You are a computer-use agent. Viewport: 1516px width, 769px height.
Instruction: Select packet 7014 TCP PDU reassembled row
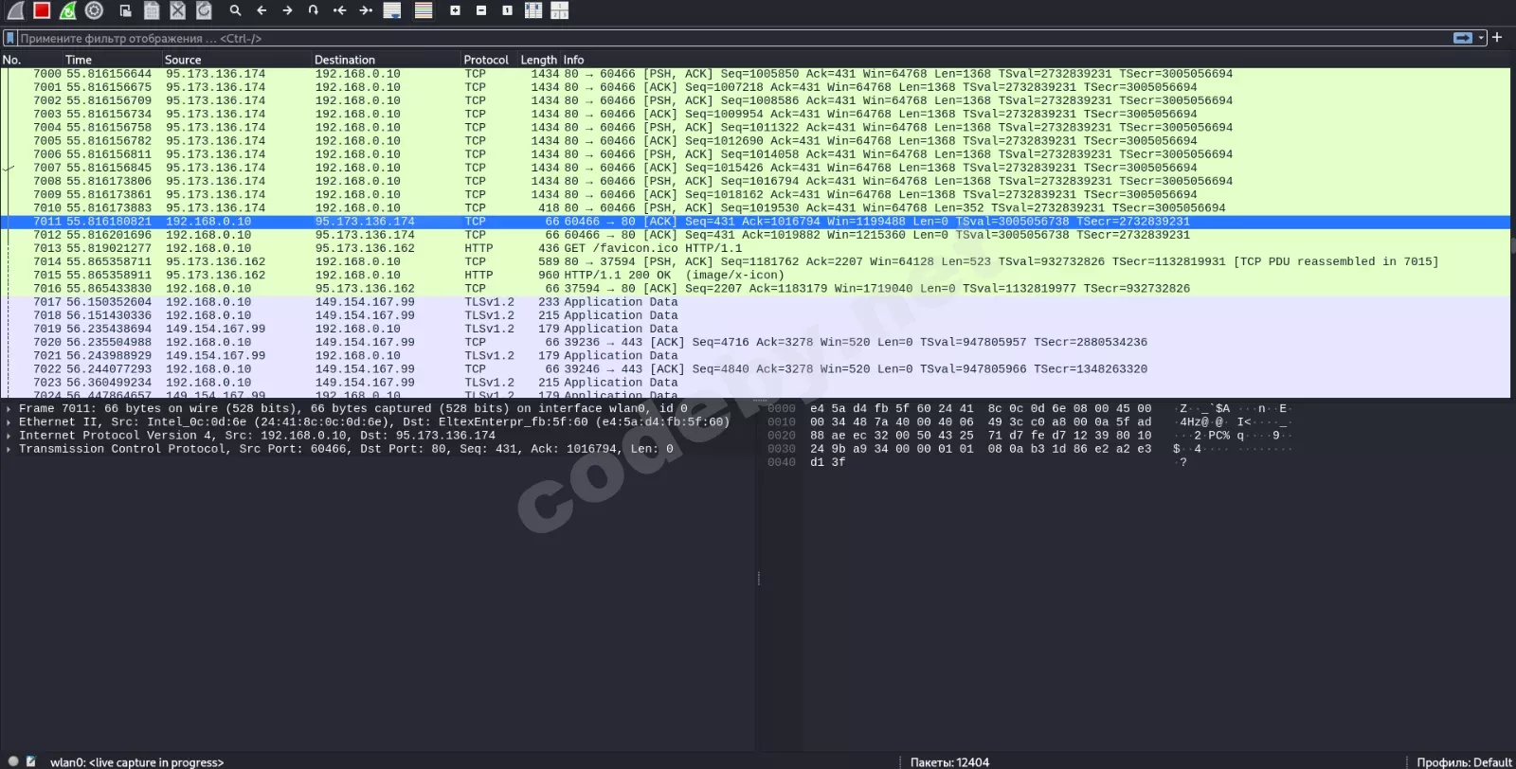point(755,261)
